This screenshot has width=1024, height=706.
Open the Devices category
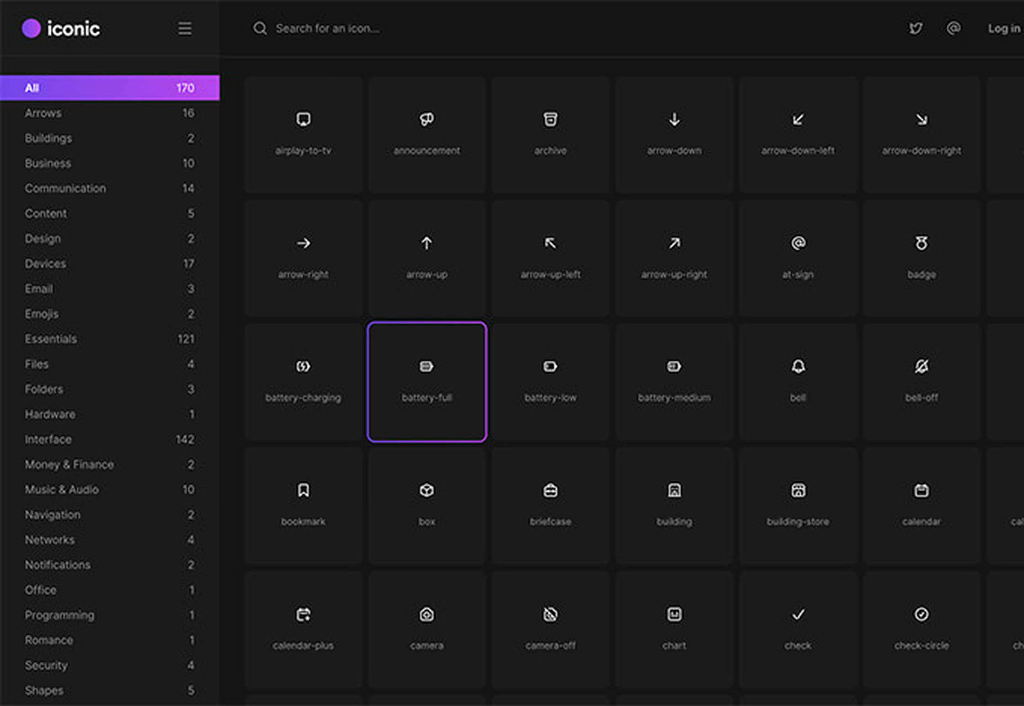coord(110,264)
